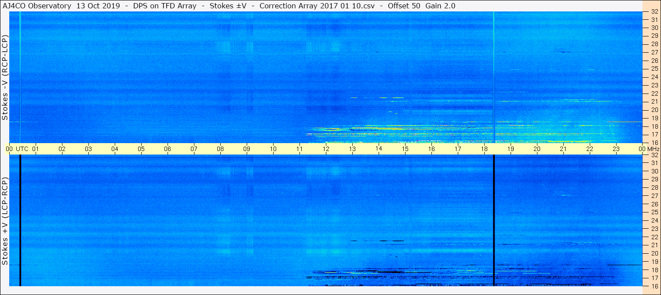
Task: Select the 15 hour mark on time axis
Action: coord(405,149)
